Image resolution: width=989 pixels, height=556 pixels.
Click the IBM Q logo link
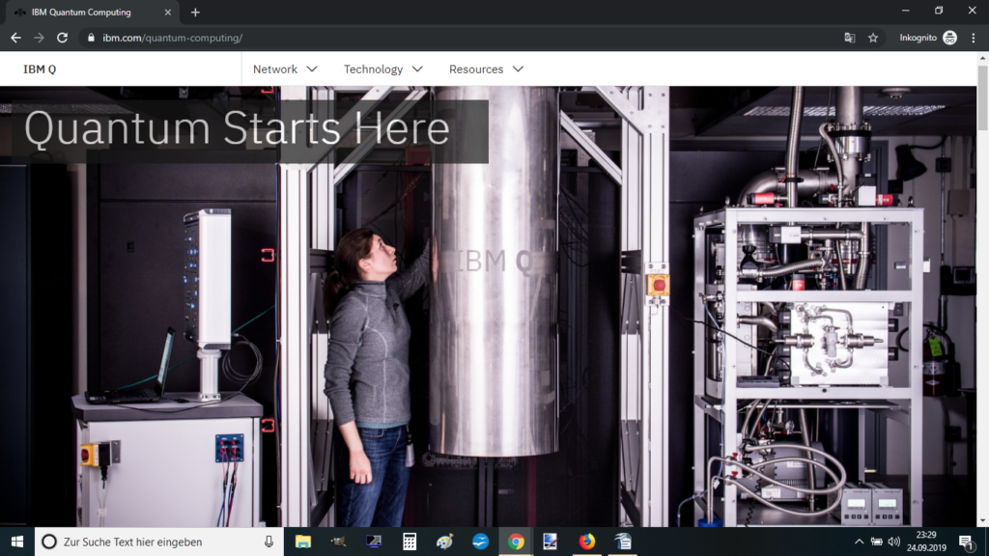point(40,69)
